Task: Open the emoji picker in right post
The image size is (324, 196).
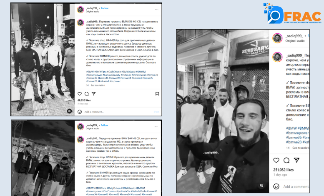Action: pos(276,186)
